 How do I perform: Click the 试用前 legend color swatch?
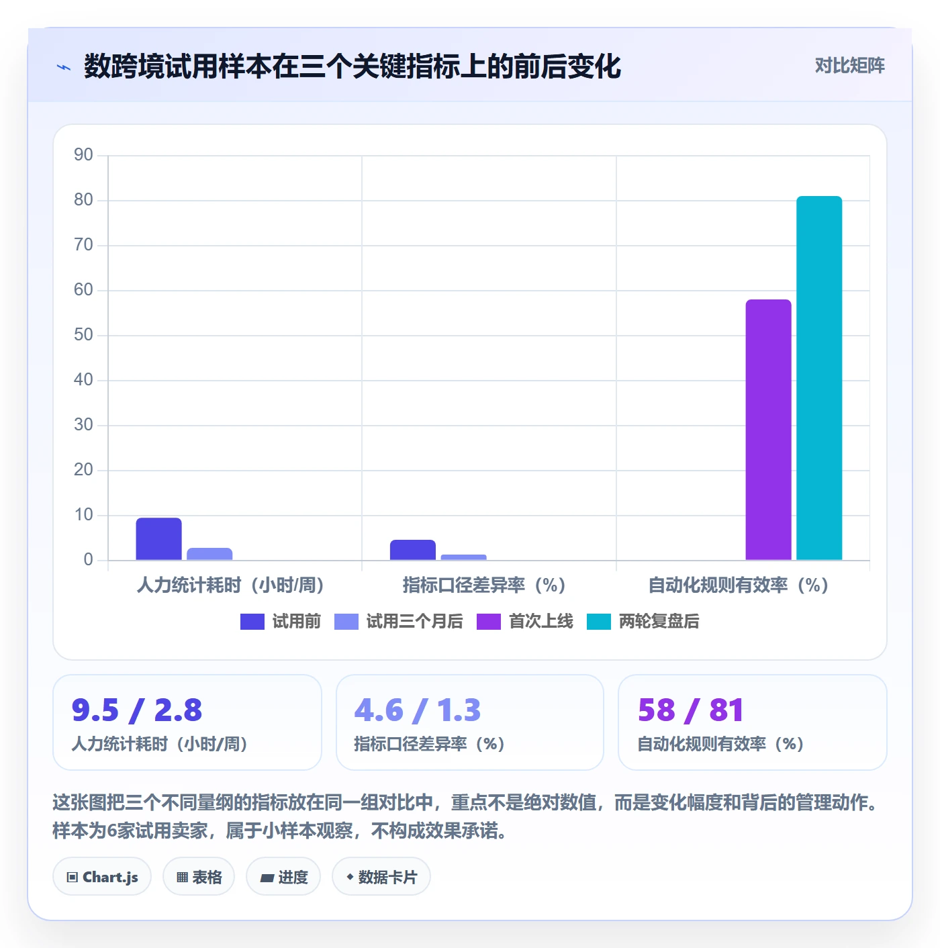pyautogui.click(x=252, y=622)
